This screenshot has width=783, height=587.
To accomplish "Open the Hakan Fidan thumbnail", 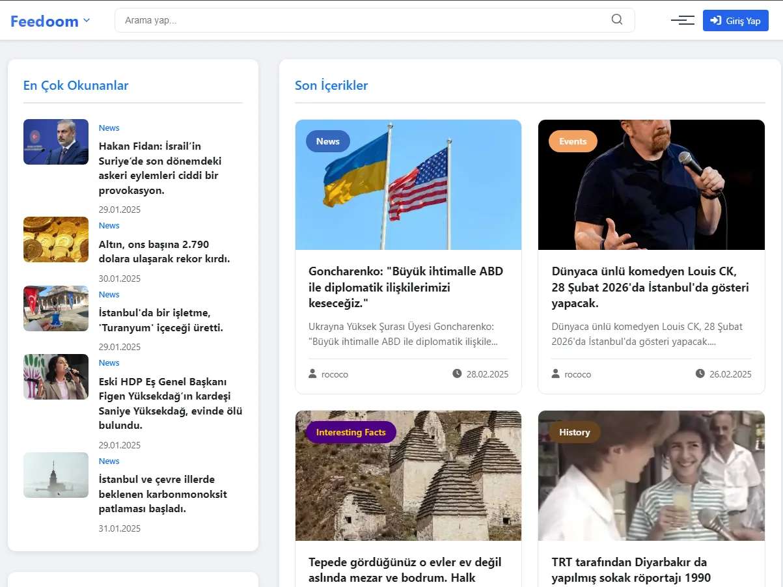I will tap(56, 142).
